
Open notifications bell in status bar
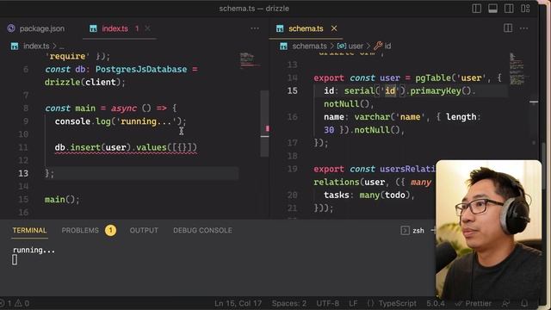point(524,303)
